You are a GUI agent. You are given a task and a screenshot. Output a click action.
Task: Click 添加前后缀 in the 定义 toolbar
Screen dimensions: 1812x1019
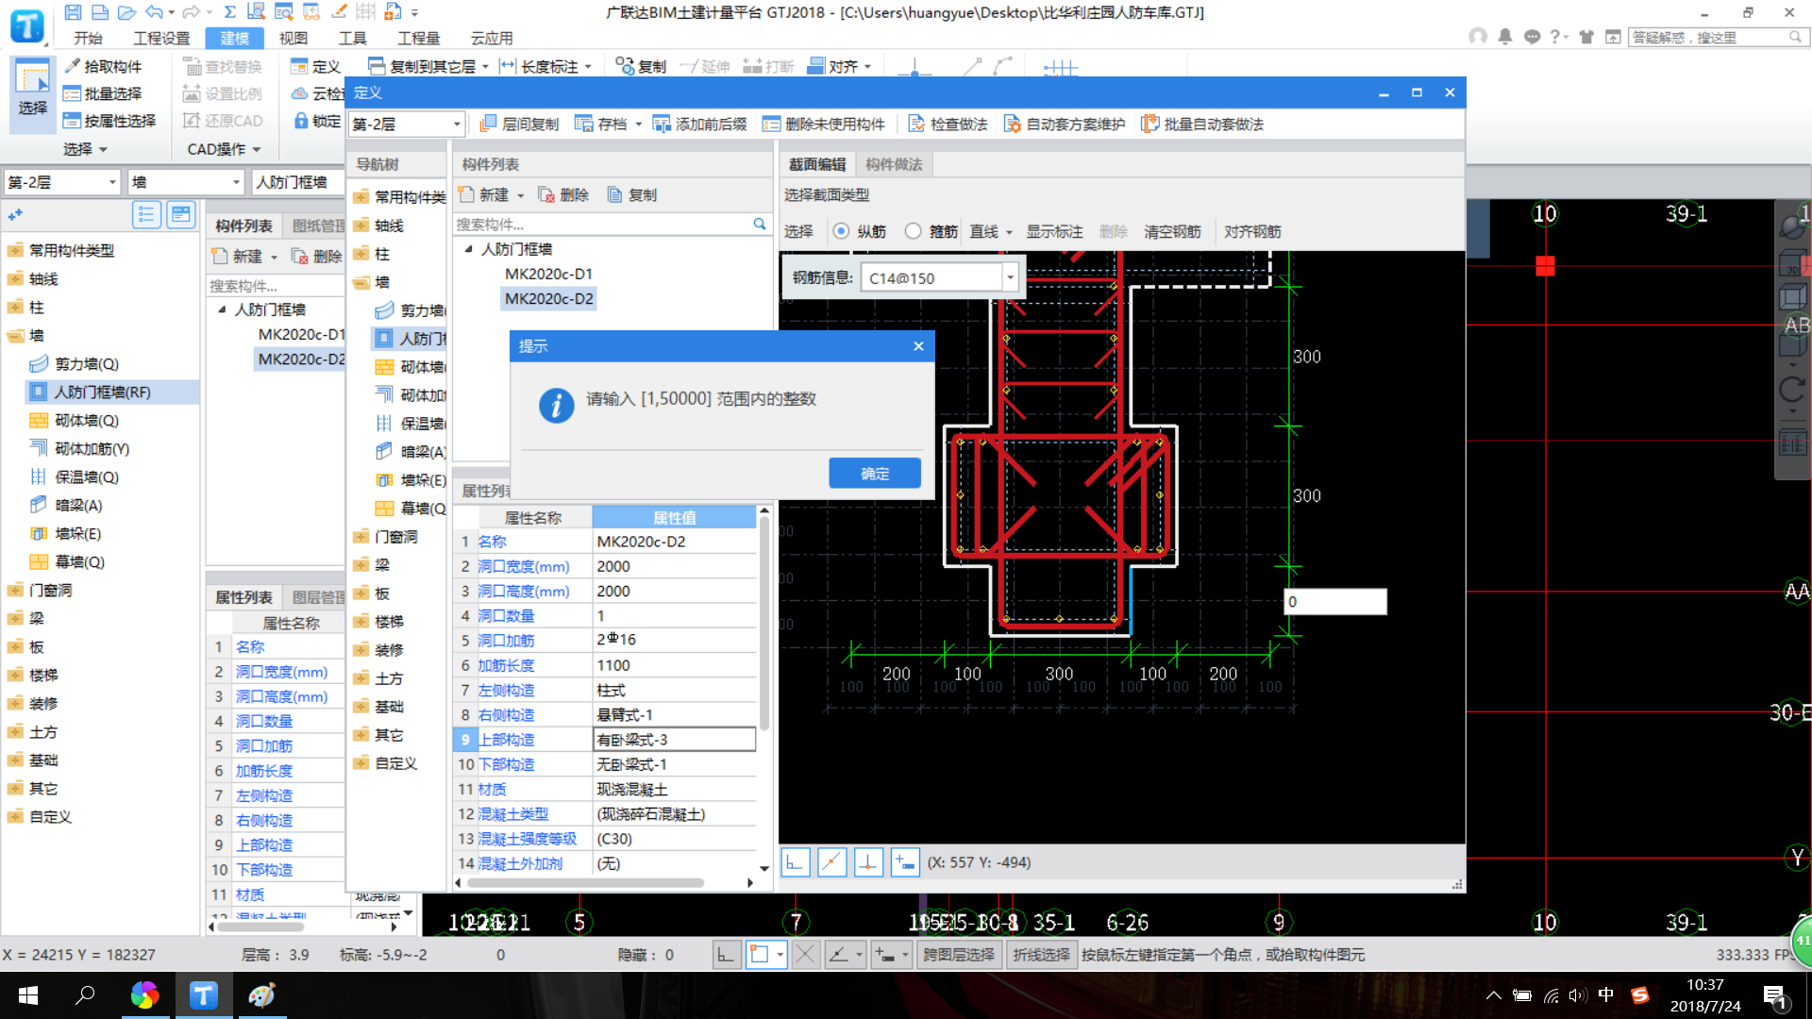tap(700, 125)
